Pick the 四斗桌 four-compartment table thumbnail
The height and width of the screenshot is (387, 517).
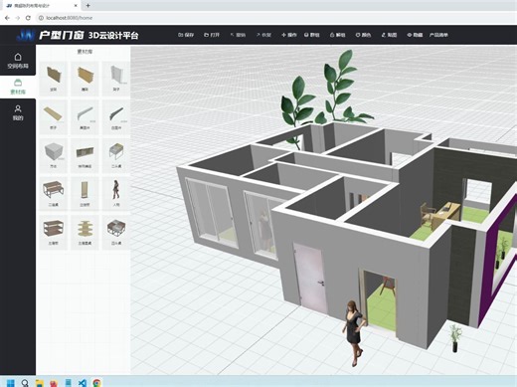tap(116, 233)
